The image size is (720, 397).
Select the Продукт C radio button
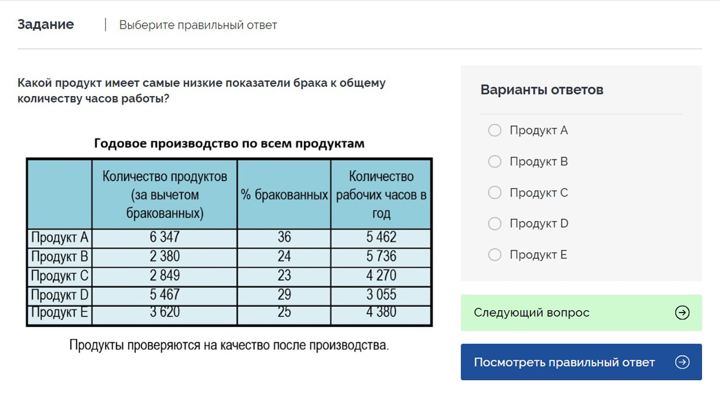click(x=494, y=193)
